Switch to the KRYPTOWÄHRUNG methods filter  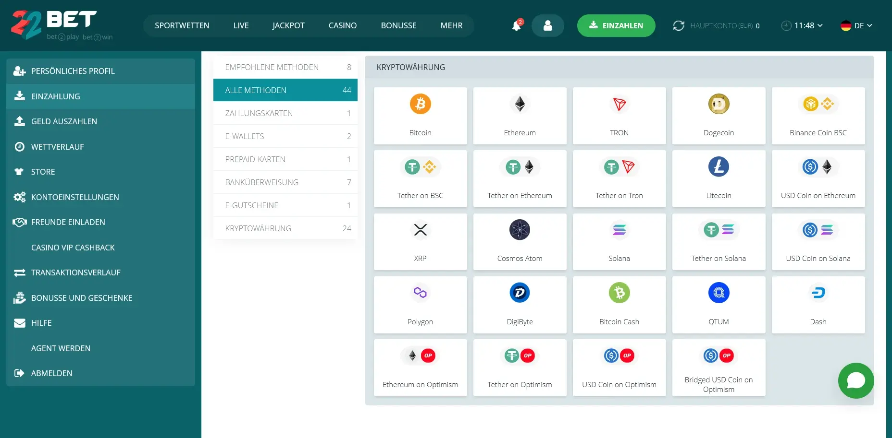pyautogui.click(x=285, y=228)
